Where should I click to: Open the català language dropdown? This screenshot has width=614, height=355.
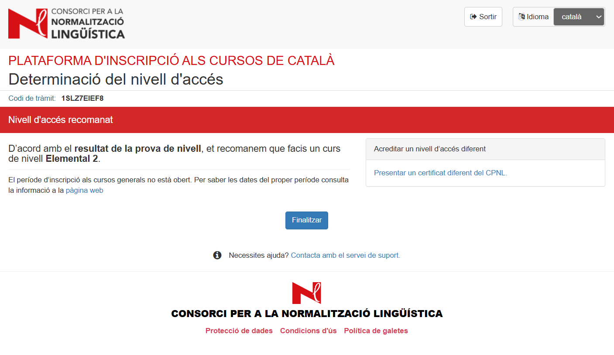(579, 17)
